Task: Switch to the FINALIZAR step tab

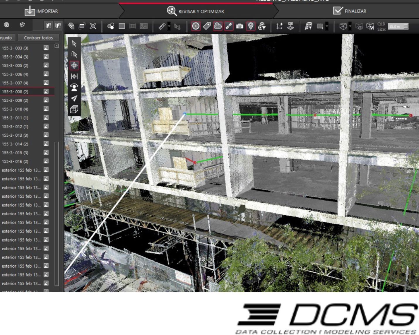Action: pyautogui.click(x=350, y=11)
